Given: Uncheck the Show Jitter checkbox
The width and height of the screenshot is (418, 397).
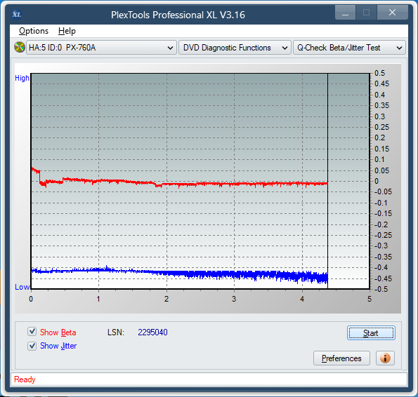Looking at the screenshot, I should click(32, 346).
